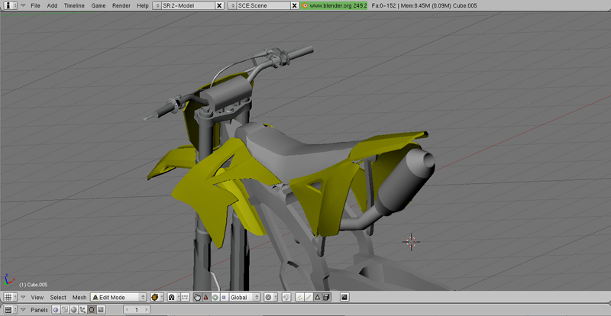Toggle occlude background geometry cube button
The width and height of the screenshot is (611, 316).
326,297
